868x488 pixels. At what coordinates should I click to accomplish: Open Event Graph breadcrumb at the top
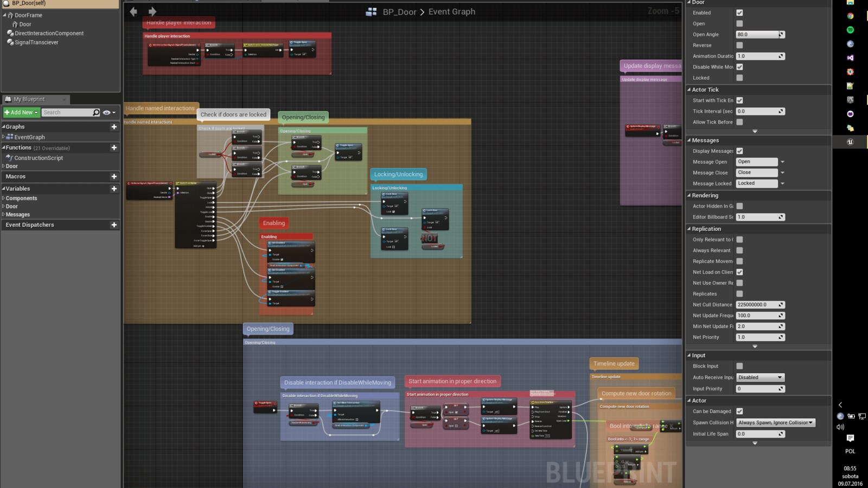coord(452,11)
